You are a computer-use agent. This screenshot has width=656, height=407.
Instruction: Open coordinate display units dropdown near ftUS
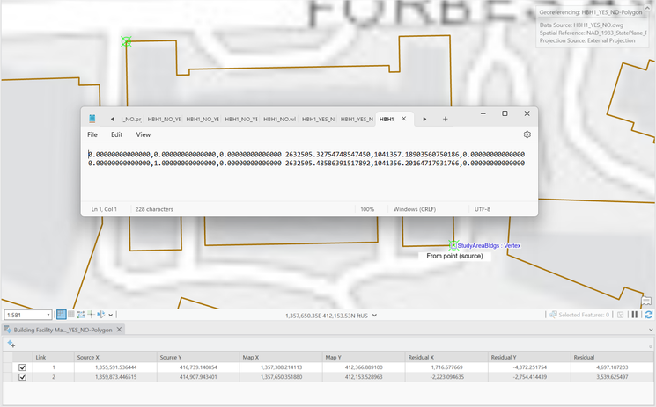(374, 316)
